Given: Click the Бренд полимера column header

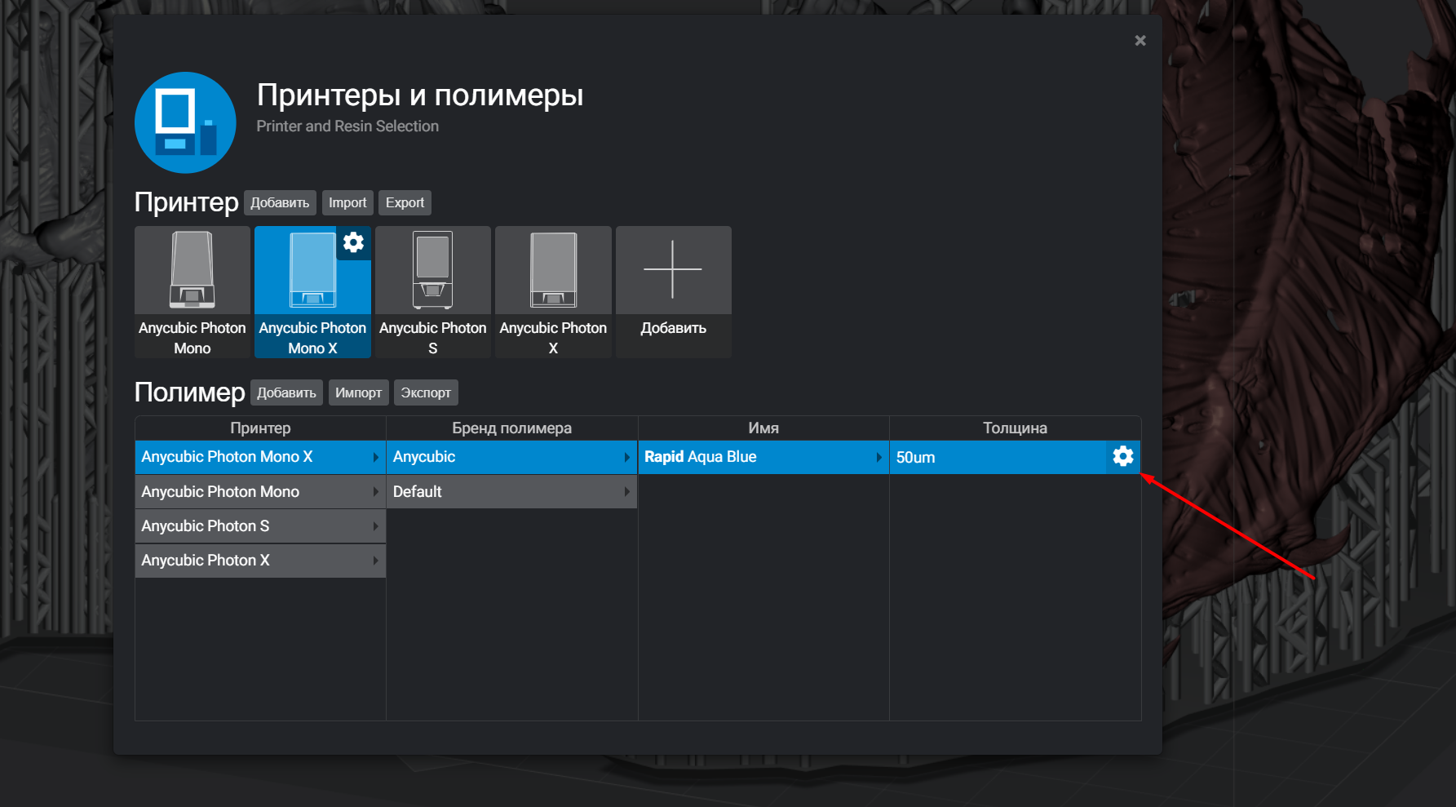Looking at the screenshot, I should click(511, 428).
